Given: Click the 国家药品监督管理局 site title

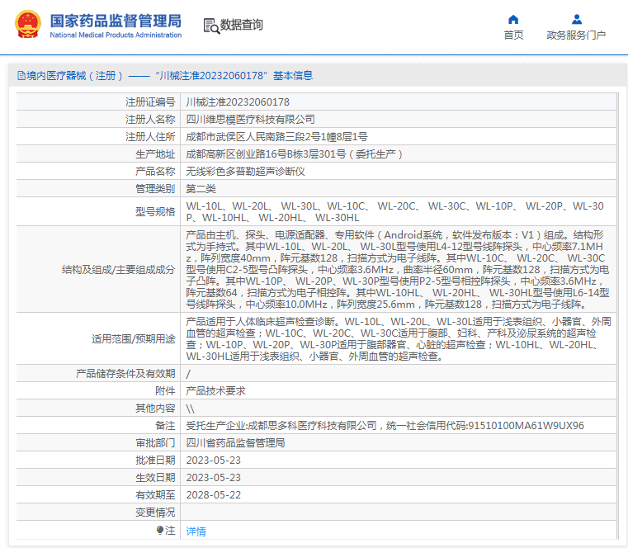Looking at the screenshot, I should (116, 21).
